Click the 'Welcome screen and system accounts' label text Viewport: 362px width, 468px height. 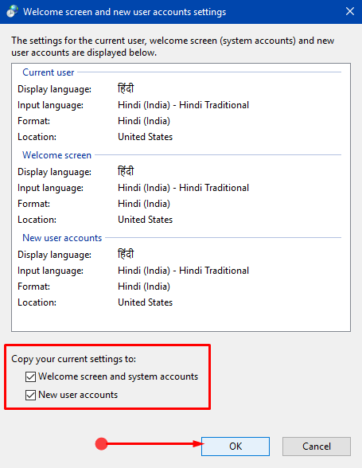(119, 376)
